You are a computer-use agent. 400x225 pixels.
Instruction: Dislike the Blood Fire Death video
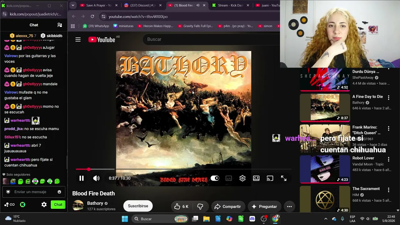(x=200, y=207)
